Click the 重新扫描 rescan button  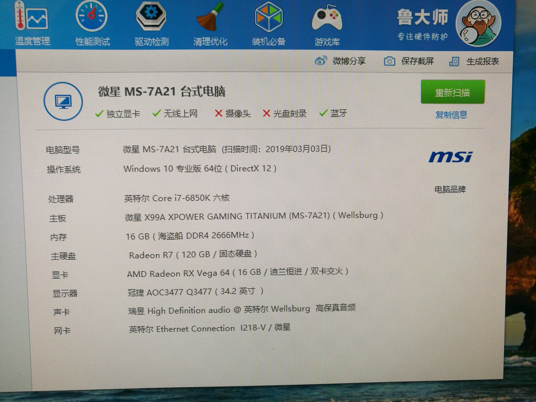point(453,92)
